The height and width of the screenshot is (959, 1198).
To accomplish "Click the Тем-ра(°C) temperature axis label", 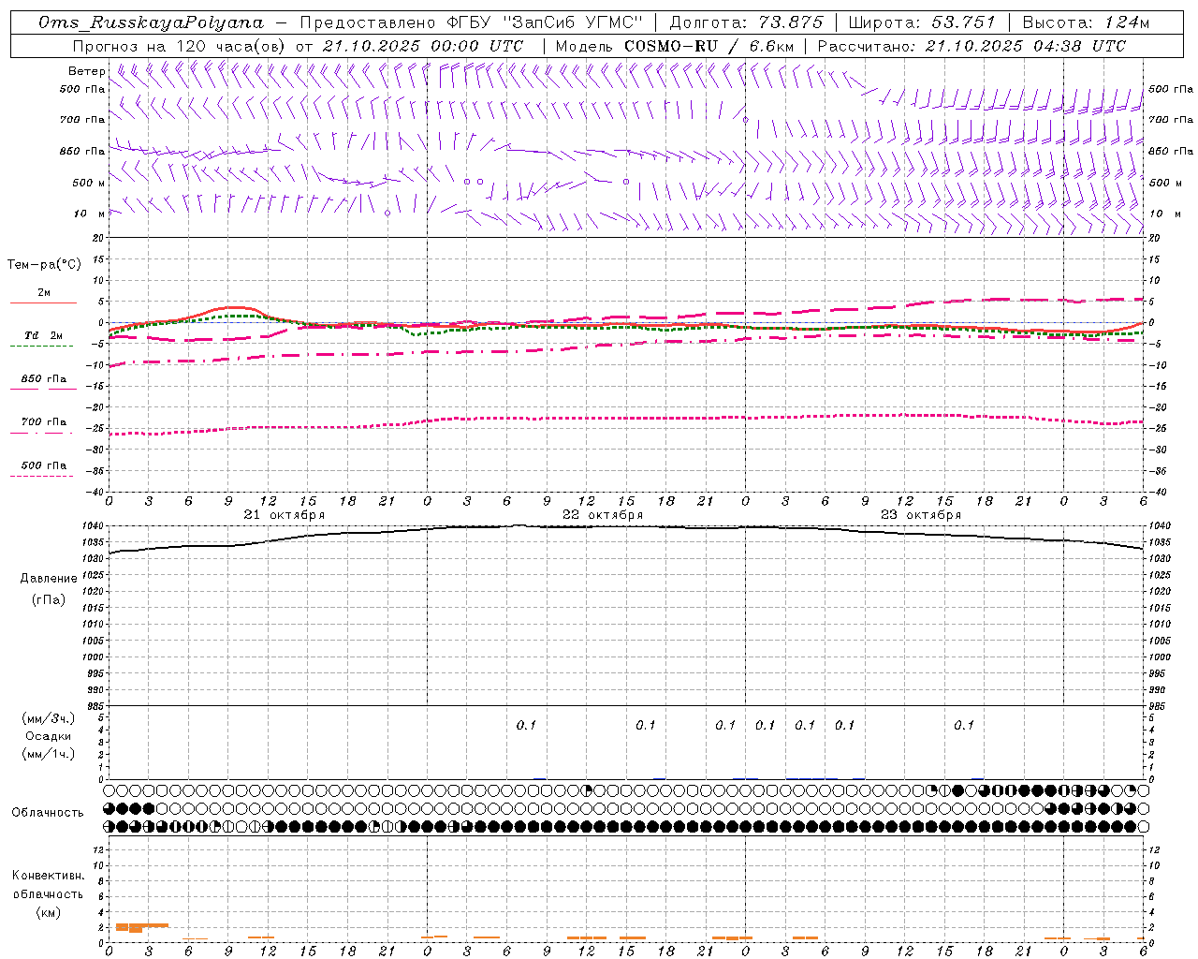I will pyautogui.click(x=44, y=265).
